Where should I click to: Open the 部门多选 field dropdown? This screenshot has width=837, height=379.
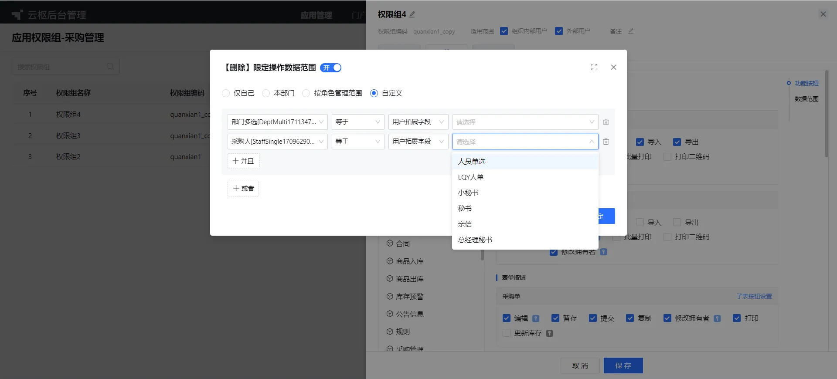tap(278, 122)
